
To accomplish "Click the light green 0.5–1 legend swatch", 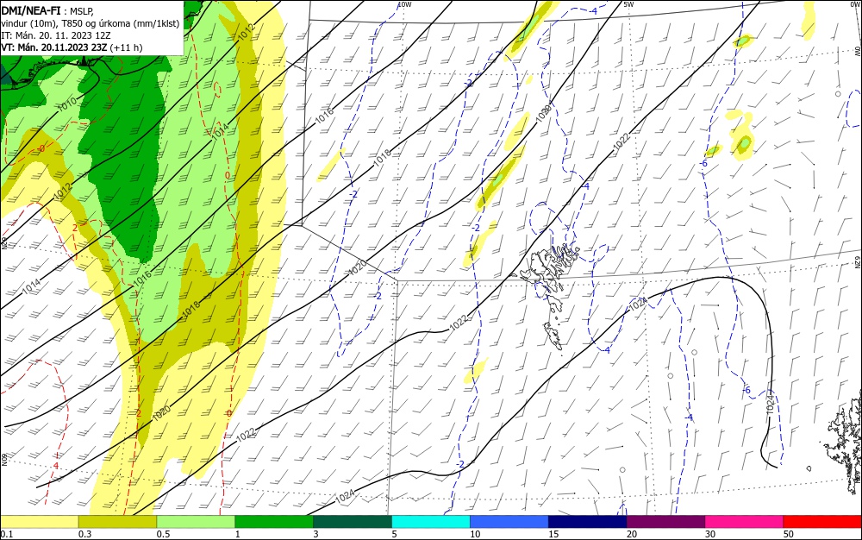I will coord(196,522).
